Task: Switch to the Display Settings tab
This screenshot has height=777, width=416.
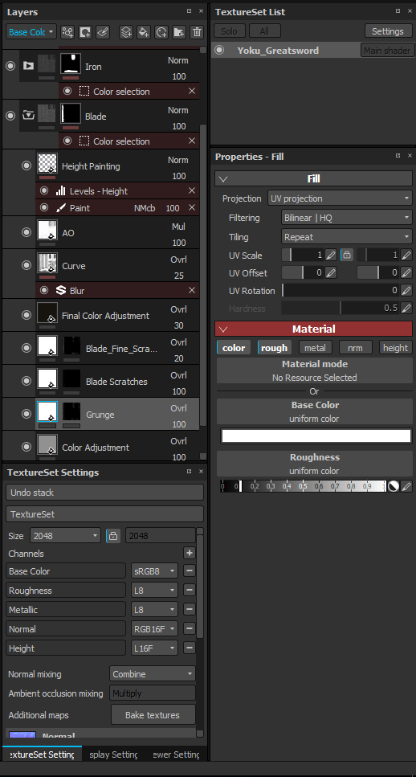Action: click(113, 755)
